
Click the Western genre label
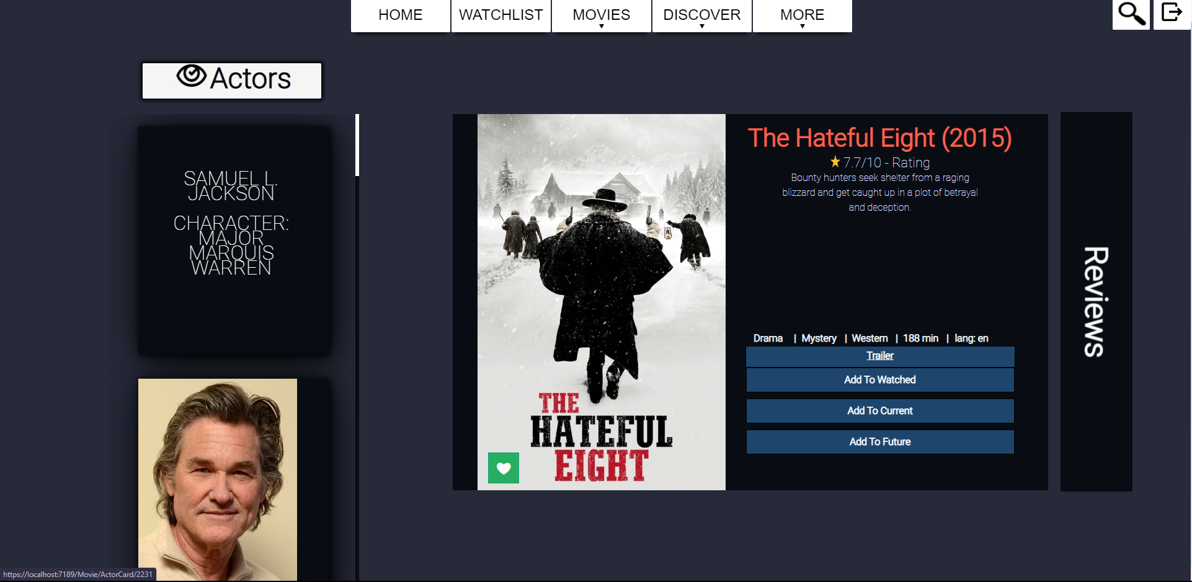pos(870,338)
